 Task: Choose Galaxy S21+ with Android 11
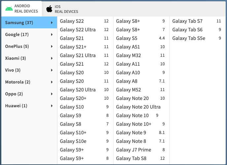click(x=84, y=47)
